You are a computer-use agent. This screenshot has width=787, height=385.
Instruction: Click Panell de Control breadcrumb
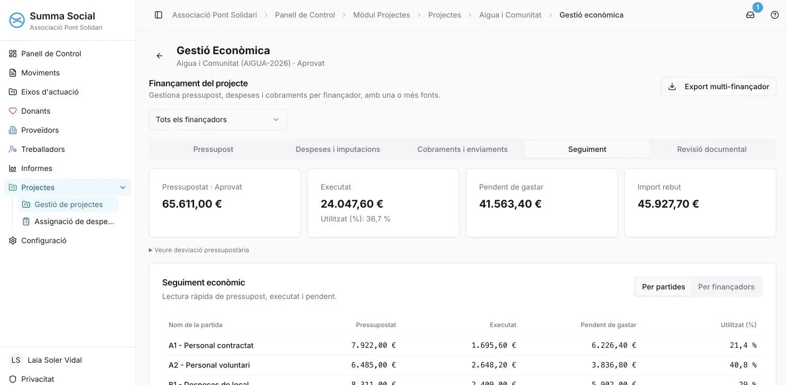coord(305,15)
